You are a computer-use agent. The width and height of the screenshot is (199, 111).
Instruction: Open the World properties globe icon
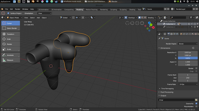(x=177, y=34)
